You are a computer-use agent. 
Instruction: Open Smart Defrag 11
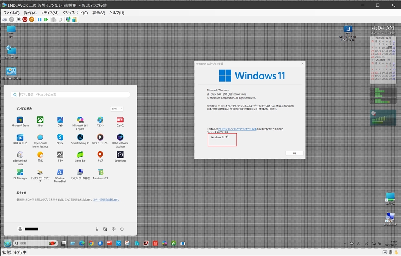[80, 139]
